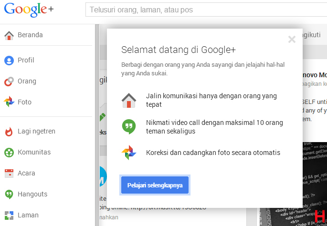
Task: Close the Selamat datang dialog
Action: pos(292,39)
